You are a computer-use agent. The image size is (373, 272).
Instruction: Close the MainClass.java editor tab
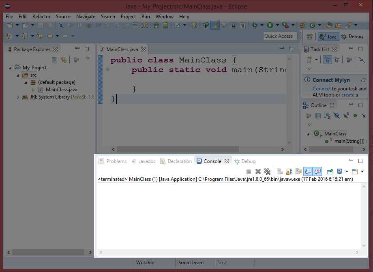pyautogui.click(x=144, y=49)
